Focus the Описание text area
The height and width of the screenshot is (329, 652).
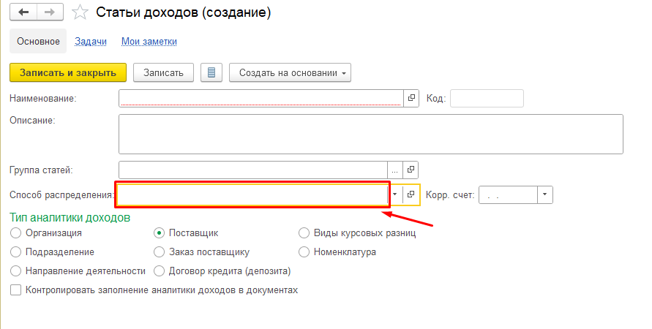(371, 135)
